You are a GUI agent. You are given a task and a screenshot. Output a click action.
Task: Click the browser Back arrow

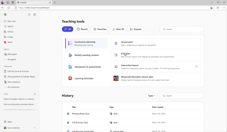[x=3, y=8]
